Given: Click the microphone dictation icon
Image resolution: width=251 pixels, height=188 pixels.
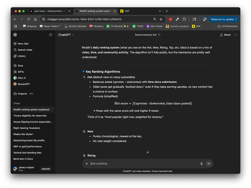Looking at the screenshot, I should (201, 164).
